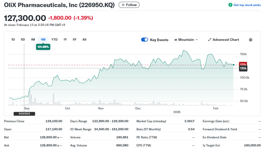Click the green checkmark stock picks icon
Image resolution: width=263 pixels, height=152 pixels.
click(x=230, y=5)
